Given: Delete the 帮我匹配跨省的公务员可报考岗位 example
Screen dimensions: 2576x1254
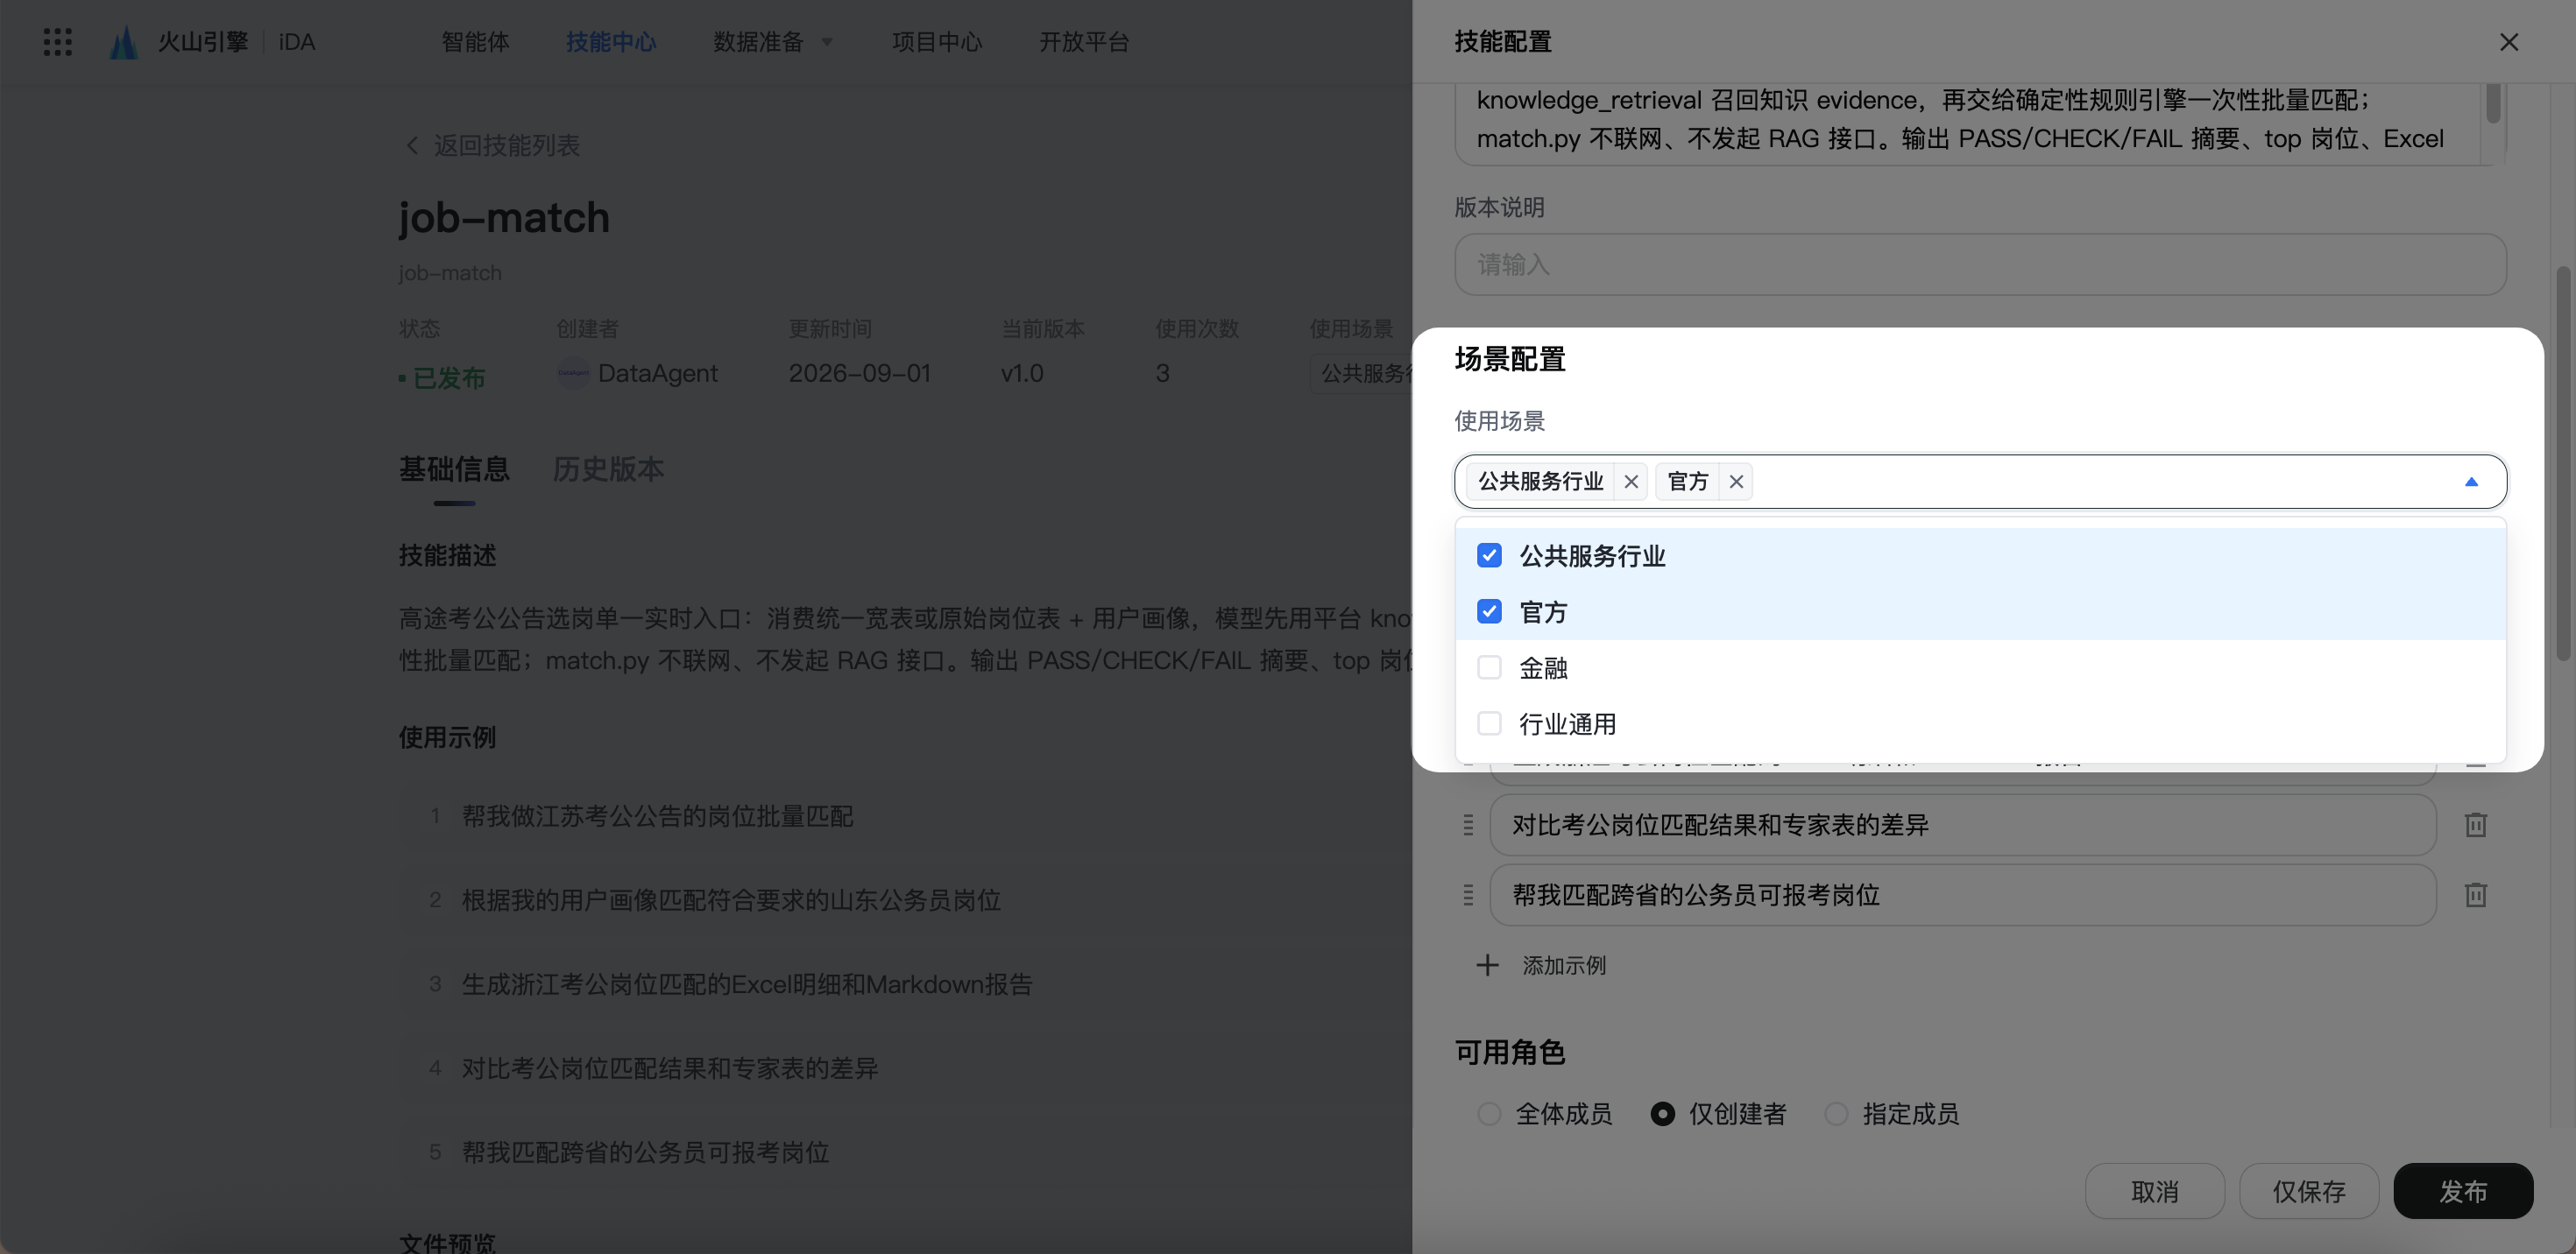Looking at the screenshot, I should [x=2475, y=894].
